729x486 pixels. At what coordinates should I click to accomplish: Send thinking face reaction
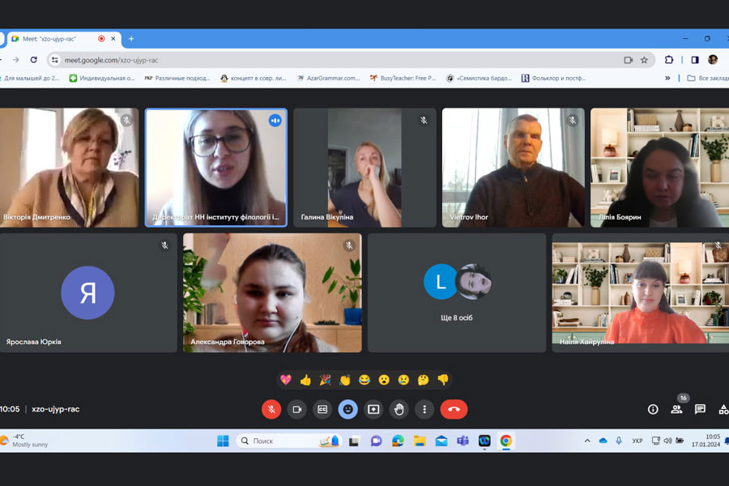tap(423, 380)
